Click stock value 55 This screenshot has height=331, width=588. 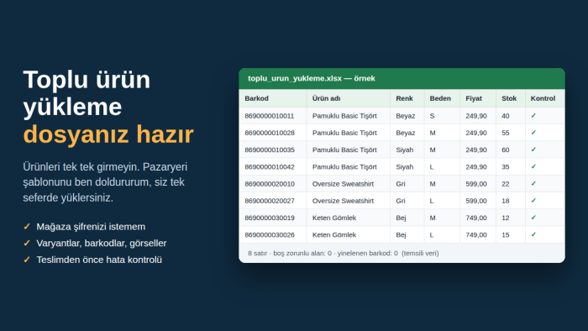(x=506, y=133)
